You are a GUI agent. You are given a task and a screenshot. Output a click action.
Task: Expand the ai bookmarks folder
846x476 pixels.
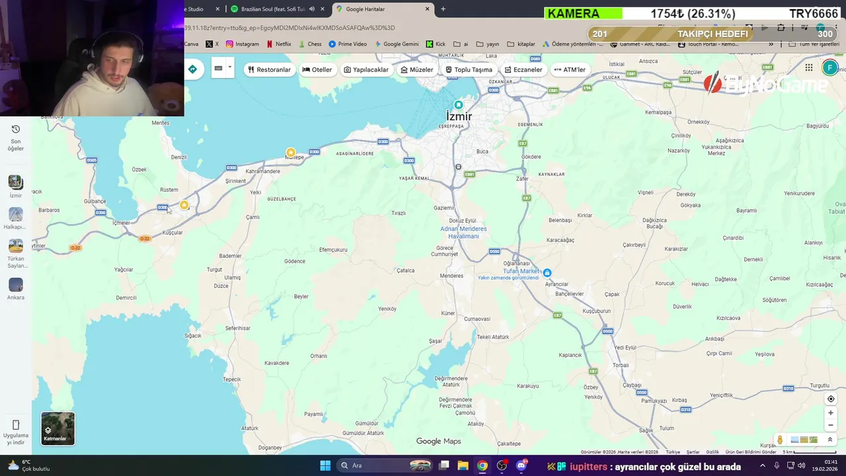[x=460, y=44]
